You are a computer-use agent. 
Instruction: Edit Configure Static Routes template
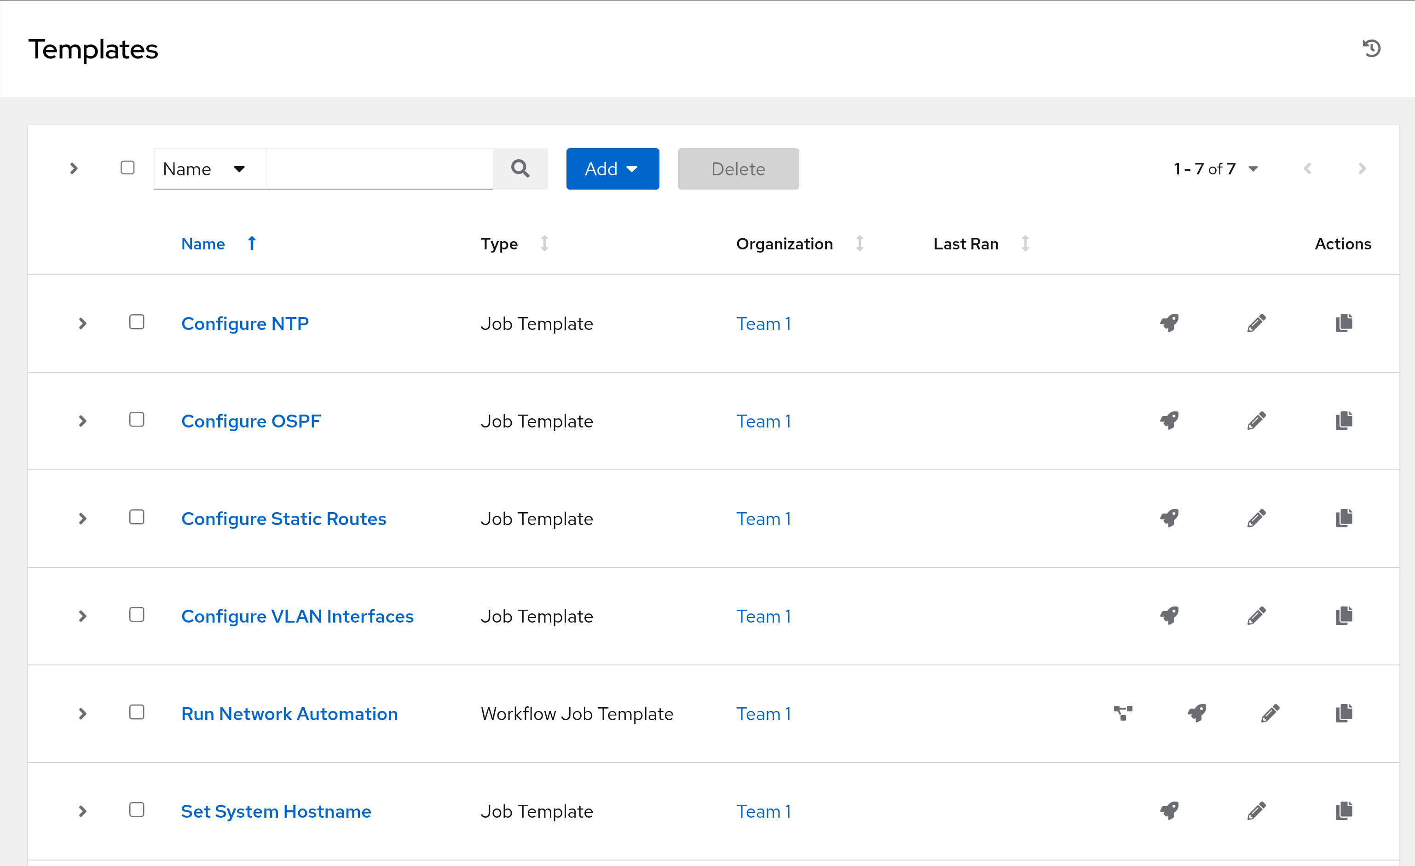click(x=1257, y=519)
